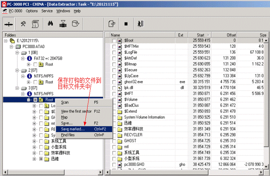Image resolution: width=270 pixels, height=176 pixels.
Task: Open the PC-3000 menu
Action: [16, 11]
